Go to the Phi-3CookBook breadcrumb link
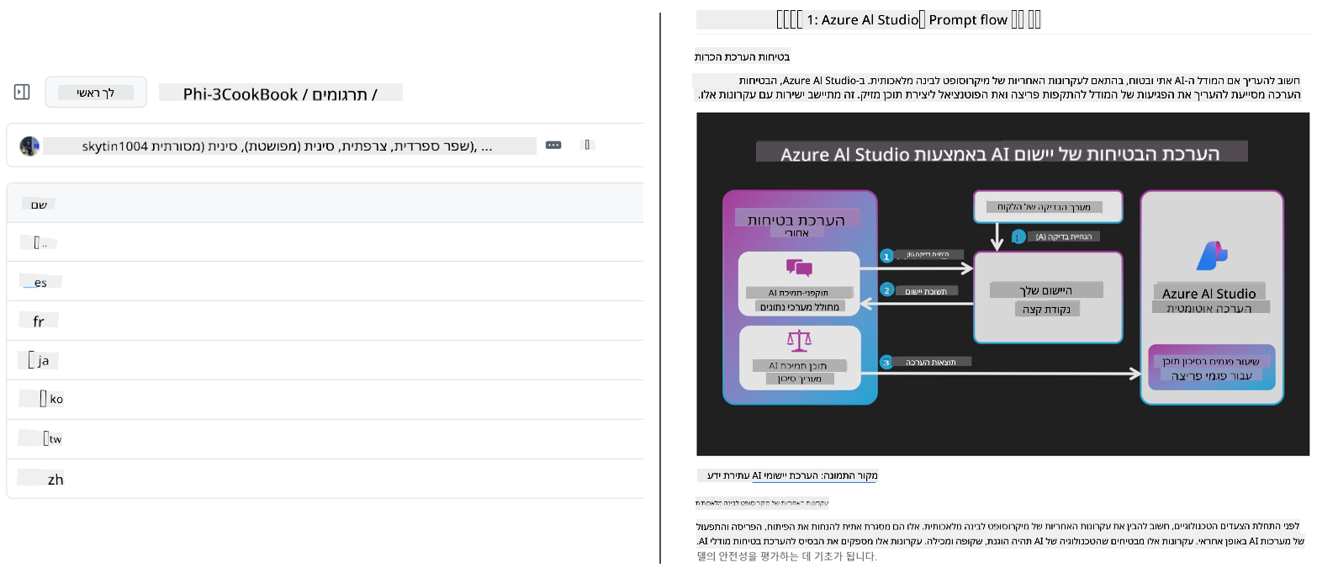Image resolution: width=1317 pixels, height=573 pixels. [x=241, y=94]
